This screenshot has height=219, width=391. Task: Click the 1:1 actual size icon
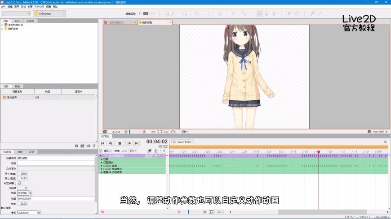tap(153, 132)
